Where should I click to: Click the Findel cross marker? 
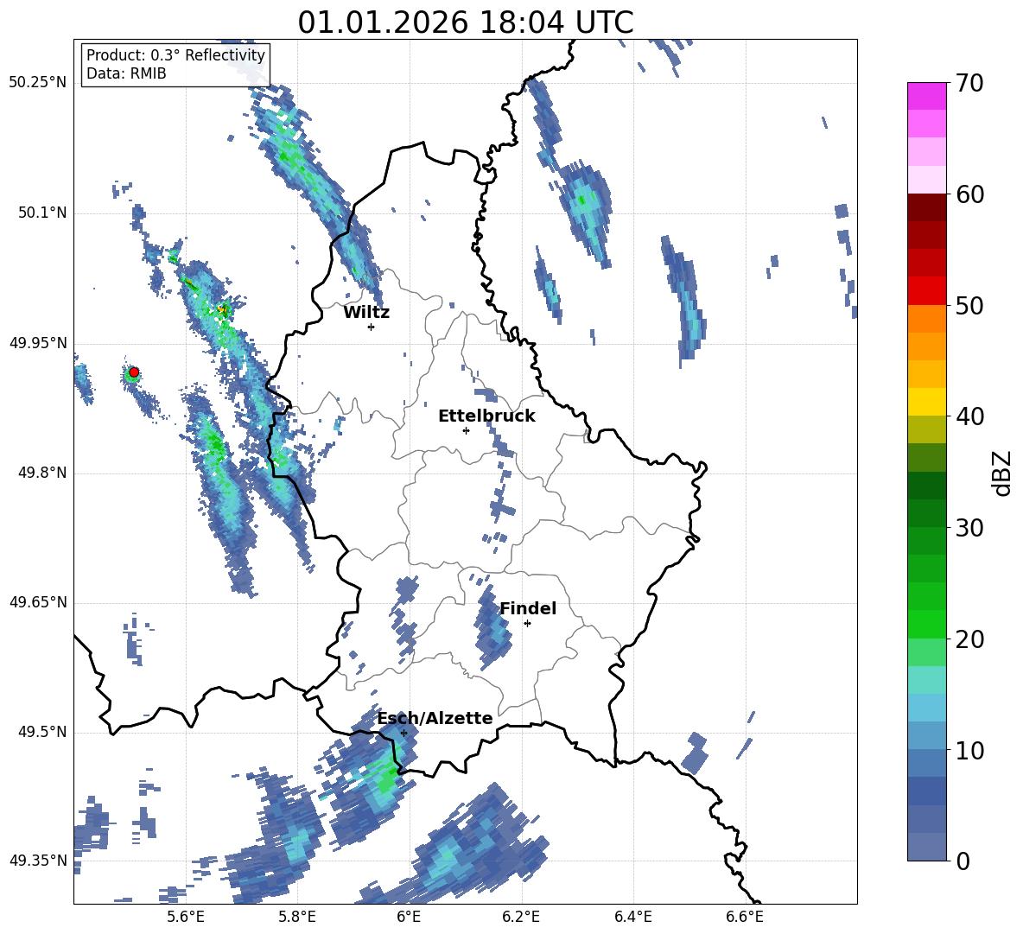point(527,624)
